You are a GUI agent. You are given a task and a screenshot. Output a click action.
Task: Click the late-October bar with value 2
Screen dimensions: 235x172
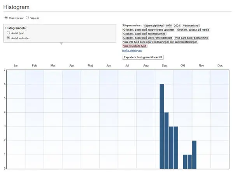coord(194,155)
